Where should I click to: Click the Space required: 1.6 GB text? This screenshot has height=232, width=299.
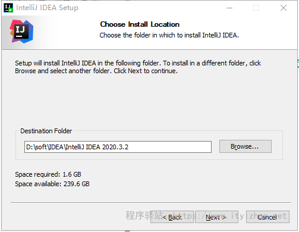tap(48, 174)
